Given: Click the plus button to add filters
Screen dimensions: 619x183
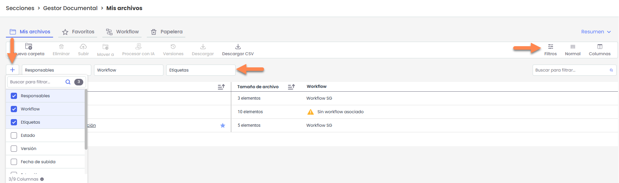Looking at the screenshot, I should pyautogui.click(x=12, y=70).
